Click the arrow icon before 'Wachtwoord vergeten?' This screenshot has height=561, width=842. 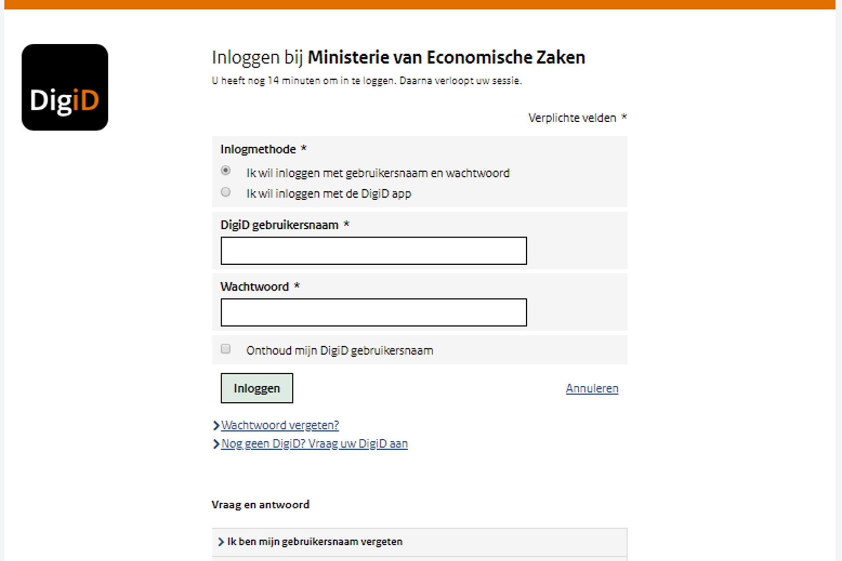[x=216, y=426]
